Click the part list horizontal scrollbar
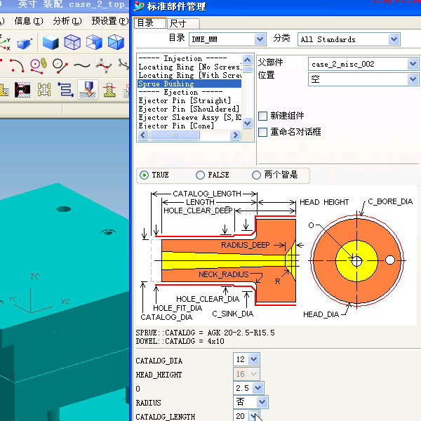Viewport: 421px width, 421px height. pos(189,135)
